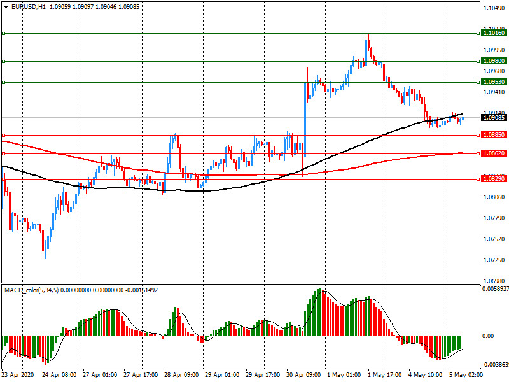Click the 5 May 02:00 time label
Screen dimensions: 509x382
click(x=466, y=375)
